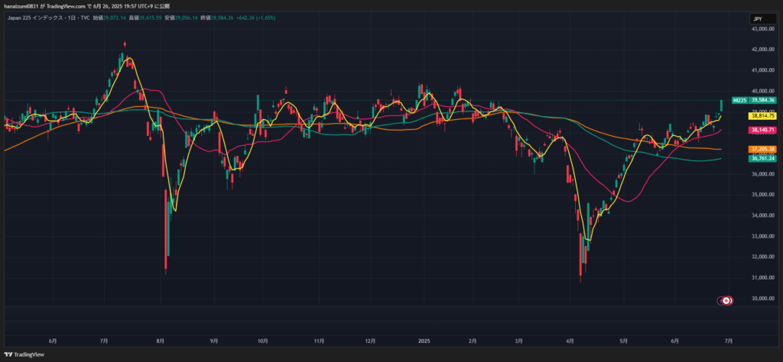Click the high value 39,615.59

(x=151, y=18)
